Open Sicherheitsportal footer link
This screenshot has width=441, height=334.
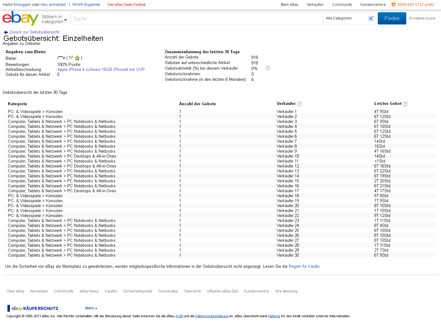[x=138, y=291]
